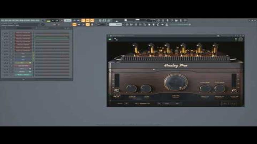
Task: Click the small brass knob under the right meter
Action: [235, 91]
